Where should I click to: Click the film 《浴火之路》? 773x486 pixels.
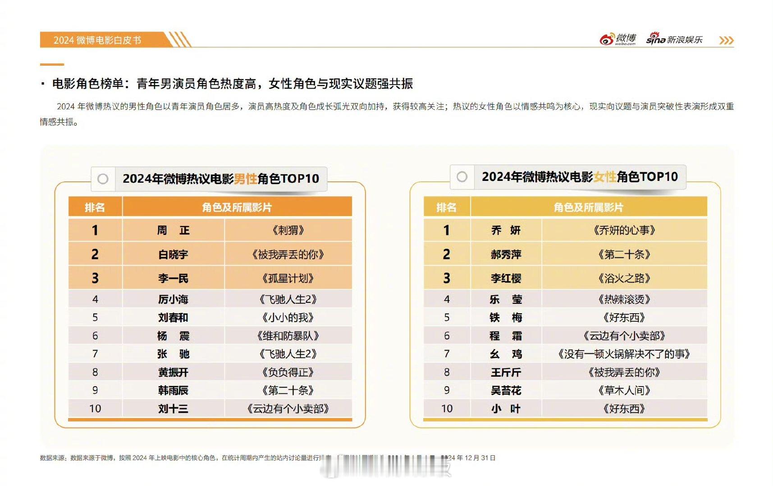pyautogui.click(x=625, y=279)
